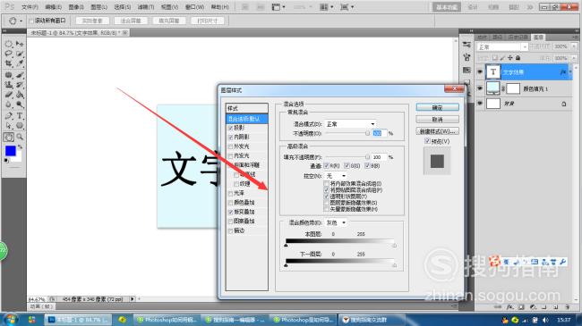This screenshot has height=326, width=582.
Task: Hide the 文字效果 text layer
Action: click(x=480, y=71)
